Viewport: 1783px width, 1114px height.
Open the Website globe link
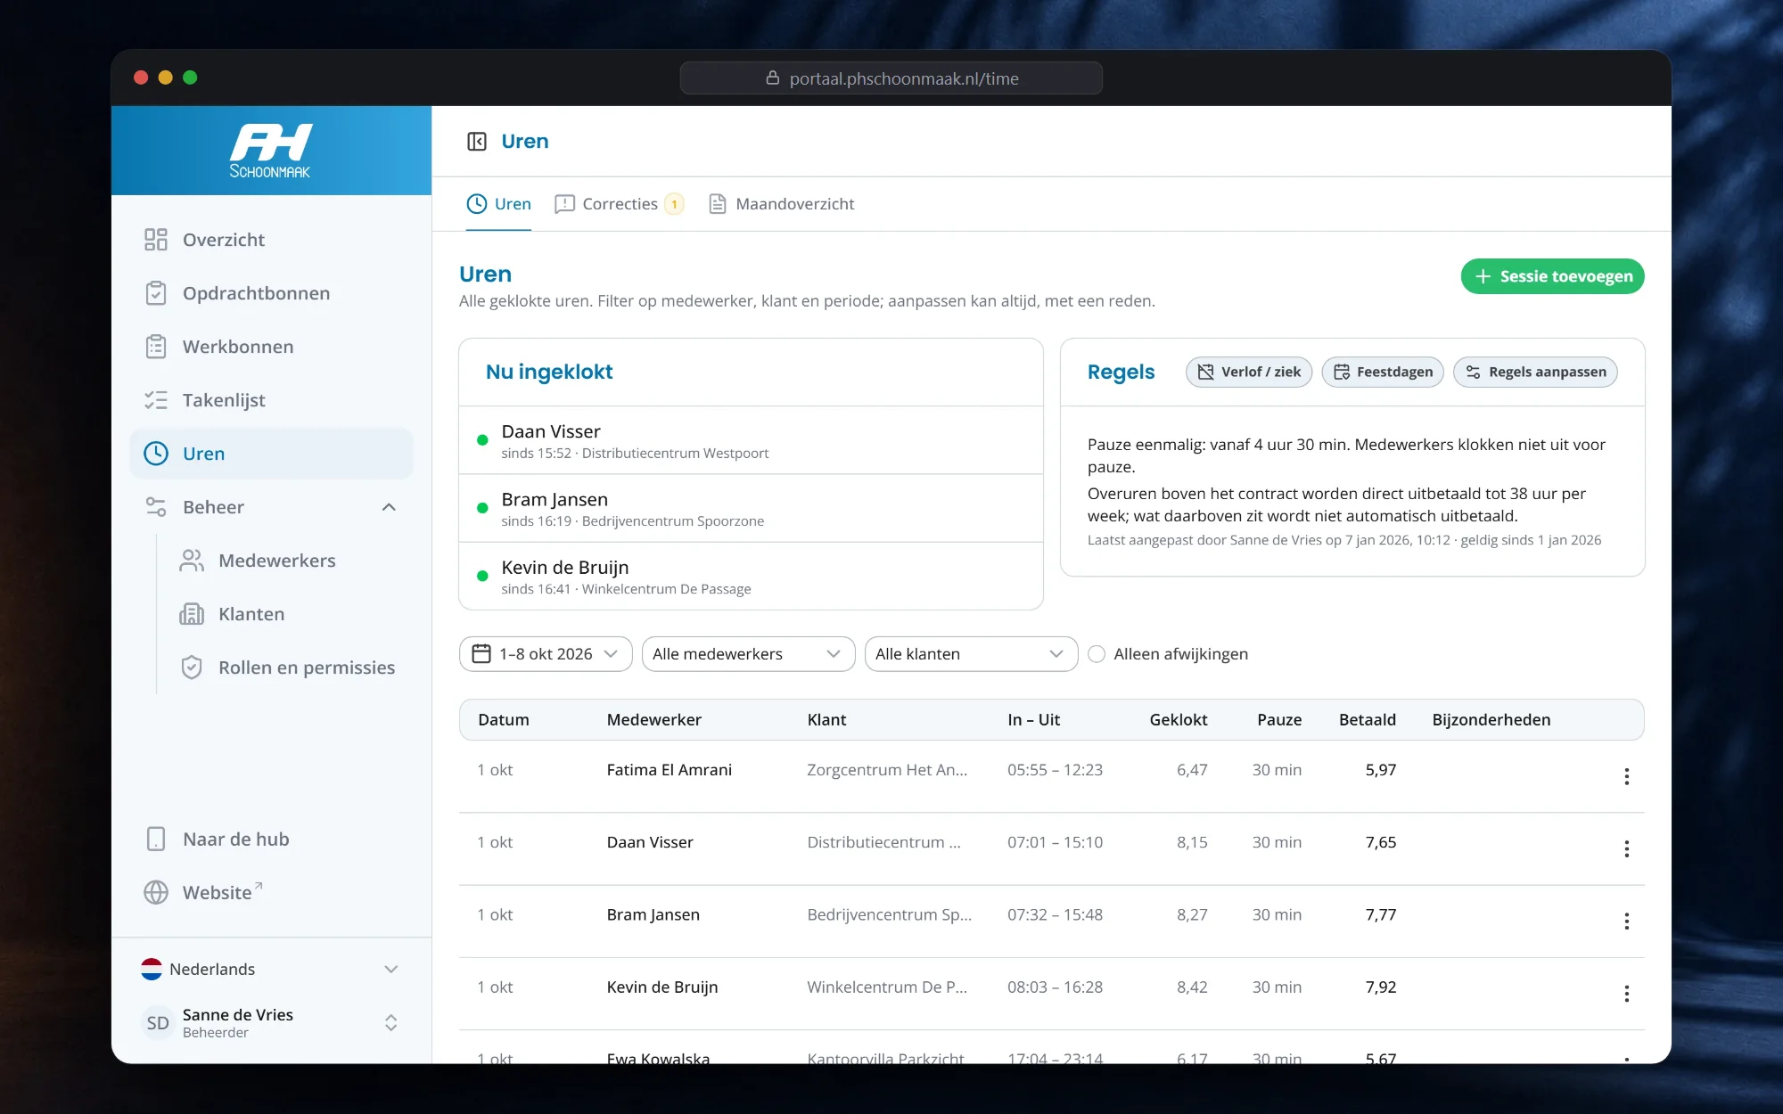156,892
